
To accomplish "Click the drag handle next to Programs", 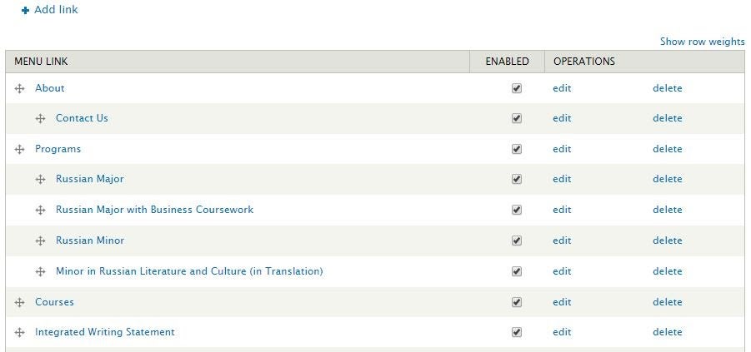I will tap(19, 150).
